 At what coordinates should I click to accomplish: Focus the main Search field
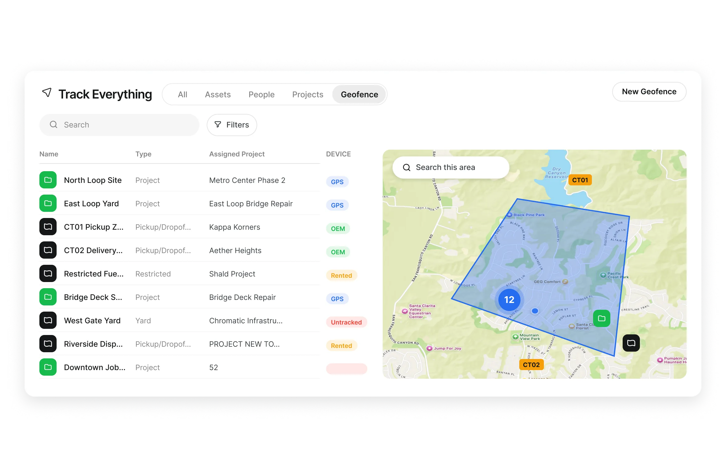tap(119, 125)
